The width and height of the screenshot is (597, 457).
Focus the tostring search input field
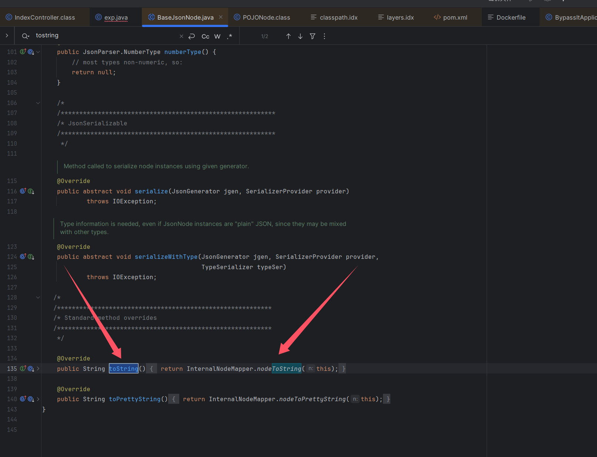(x=106, y=35)
